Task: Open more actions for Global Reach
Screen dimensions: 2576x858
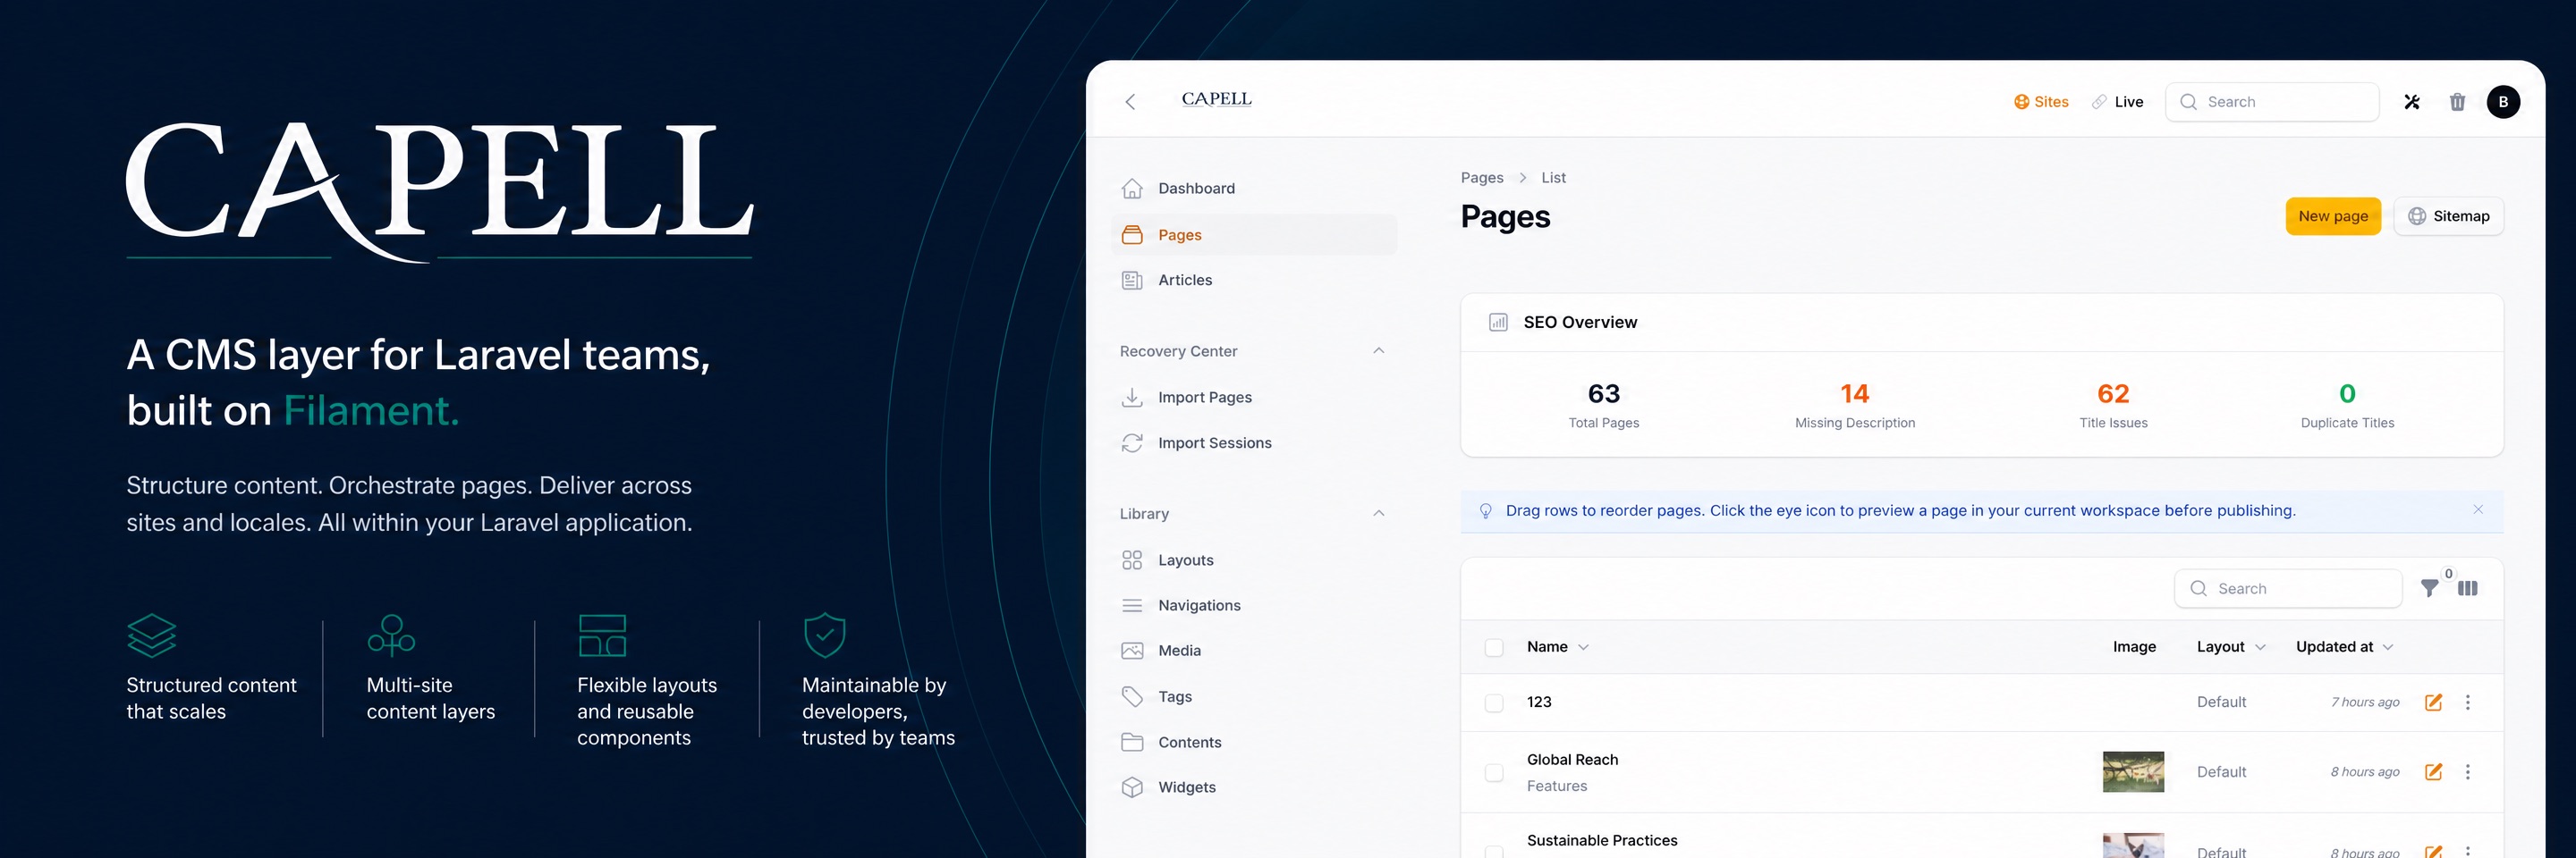Action: [x=2468, y=772]
